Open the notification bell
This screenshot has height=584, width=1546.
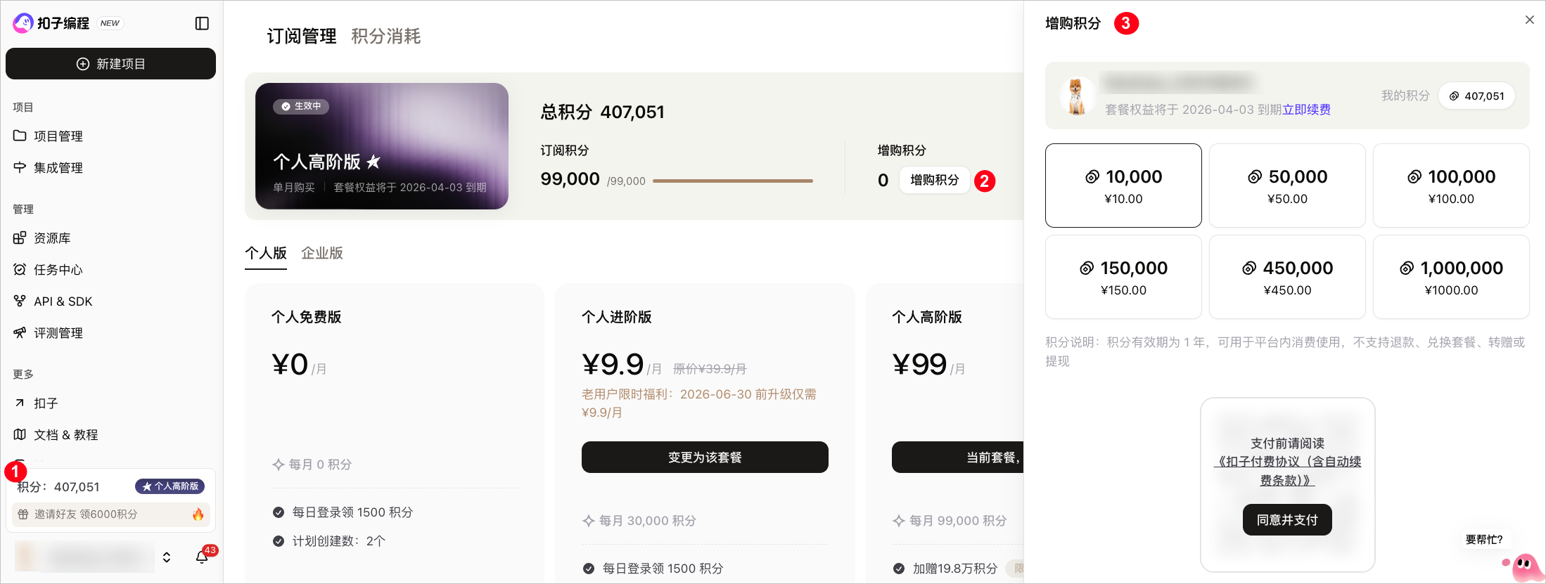pos(202,557)
